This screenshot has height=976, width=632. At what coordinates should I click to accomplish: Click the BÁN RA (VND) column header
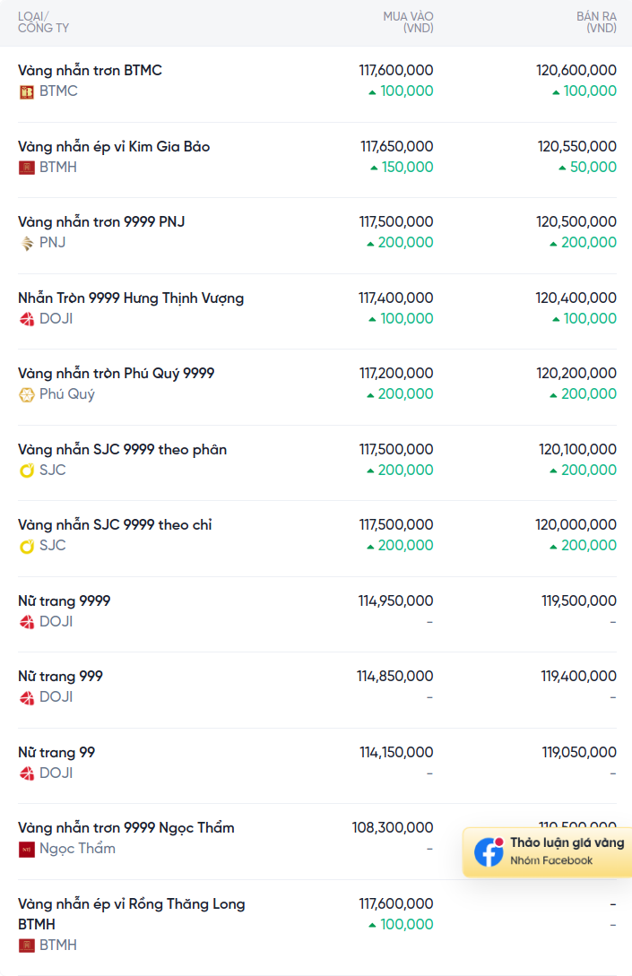click(x=596, y=22)
